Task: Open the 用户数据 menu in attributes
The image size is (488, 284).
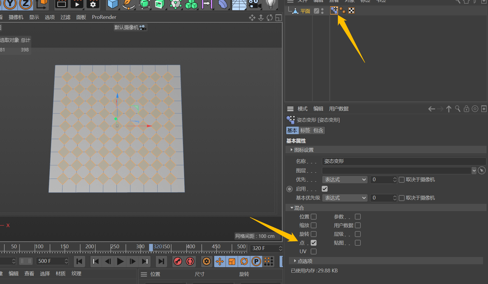Action: coord(339,109)
